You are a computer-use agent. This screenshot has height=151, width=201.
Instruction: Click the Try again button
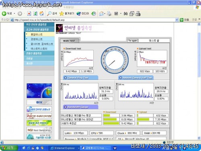coord(133,41)
